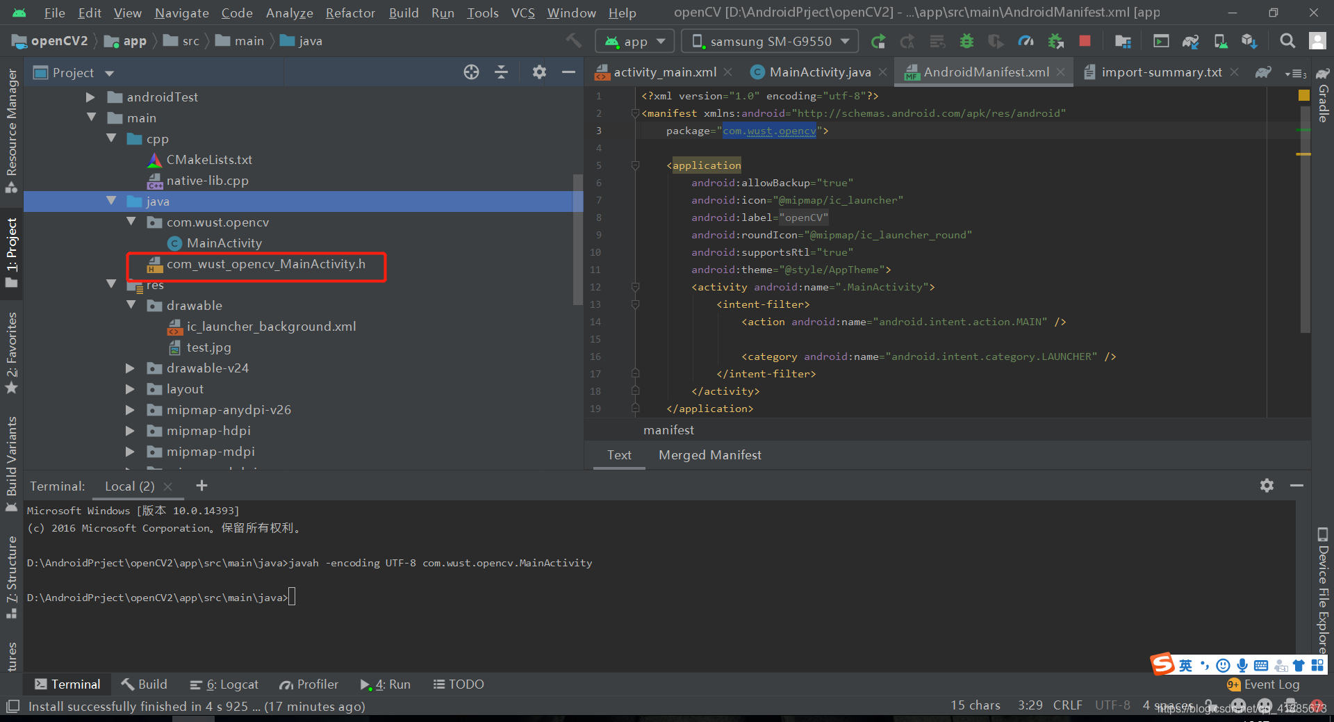This screenshot has height=722, width=1334.
Task: Click the locate-file crosshair in Project panel
Action: click(x=471, y=72)
